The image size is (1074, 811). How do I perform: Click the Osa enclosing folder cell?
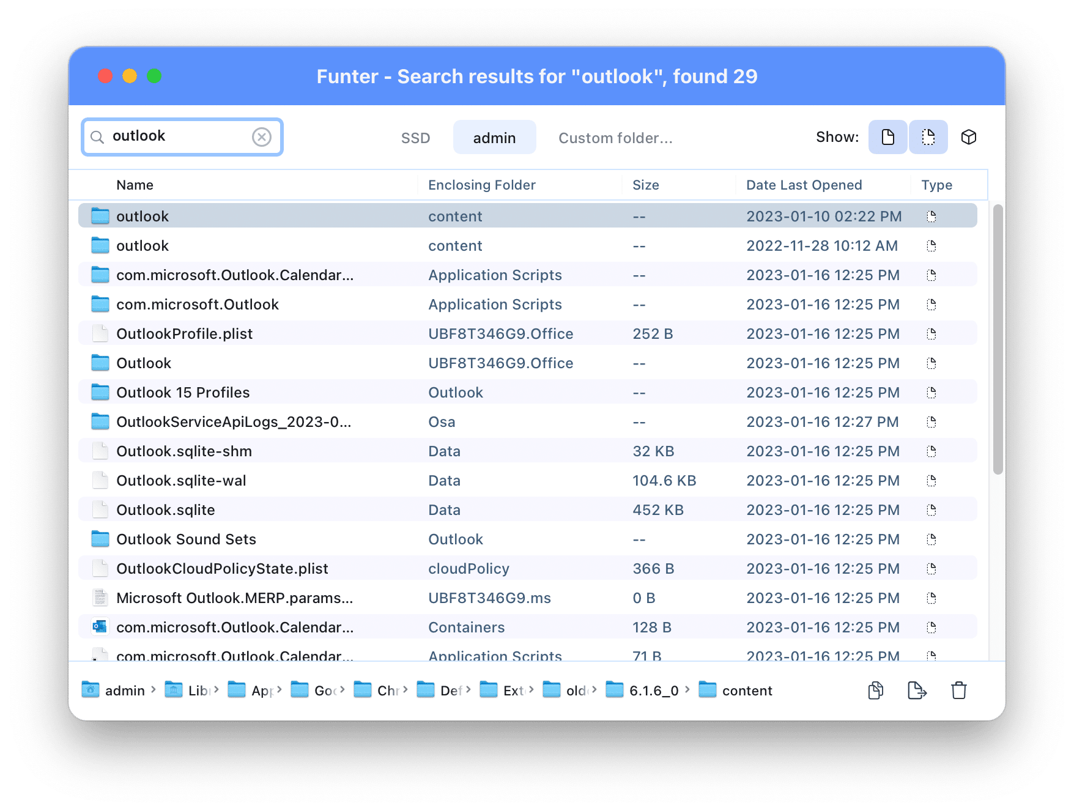(x=442, y=422)
